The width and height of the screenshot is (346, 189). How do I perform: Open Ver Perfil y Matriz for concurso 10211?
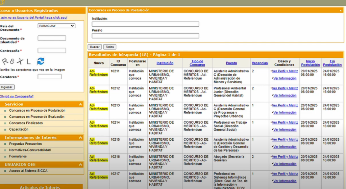(x=285, y=71)
